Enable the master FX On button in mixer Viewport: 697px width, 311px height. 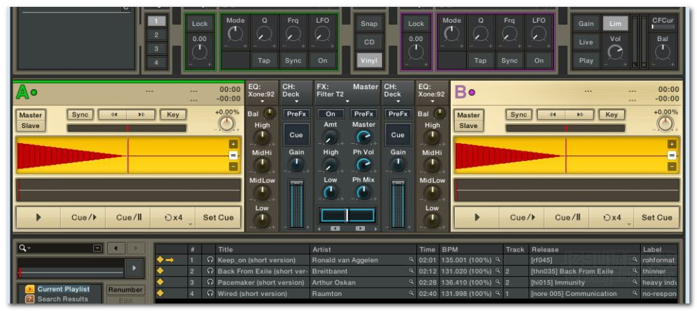[x=330, y=114]
